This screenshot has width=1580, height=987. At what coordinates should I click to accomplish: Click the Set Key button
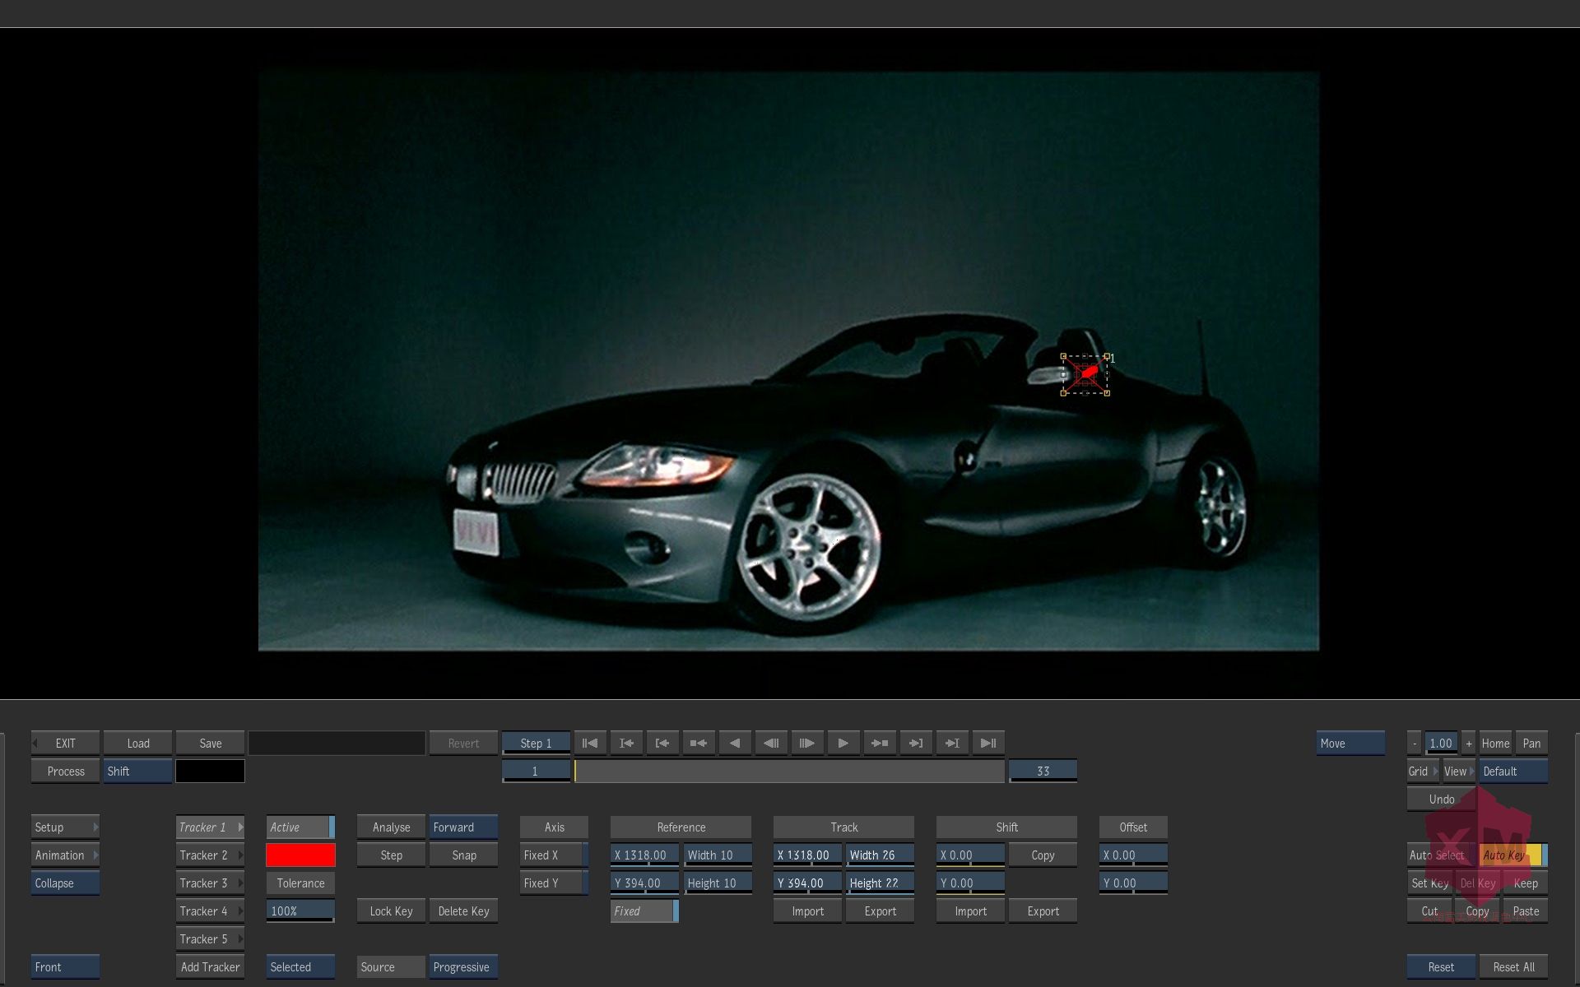tap(1429, 883)
